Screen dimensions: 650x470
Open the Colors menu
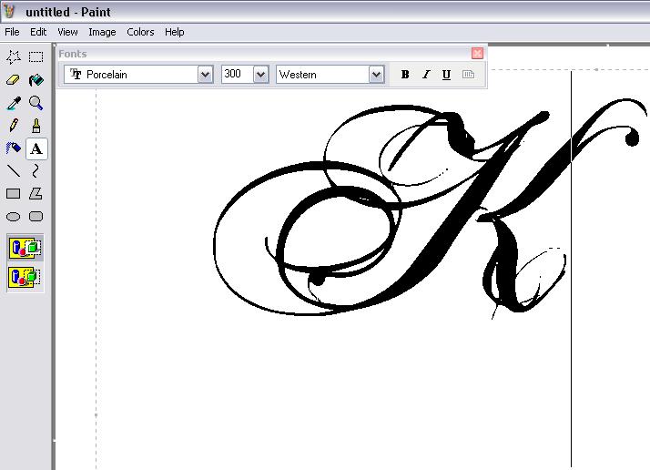coord(140,32)
